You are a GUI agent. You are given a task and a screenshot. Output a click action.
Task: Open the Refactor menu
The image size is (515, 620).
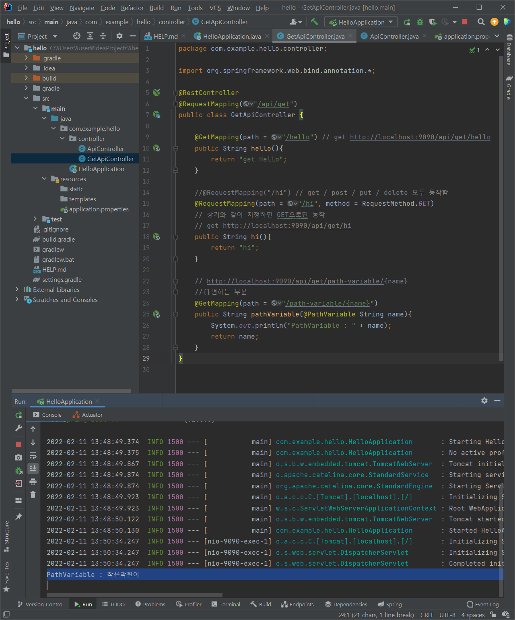pyautogui.click(x=132, y=8)
